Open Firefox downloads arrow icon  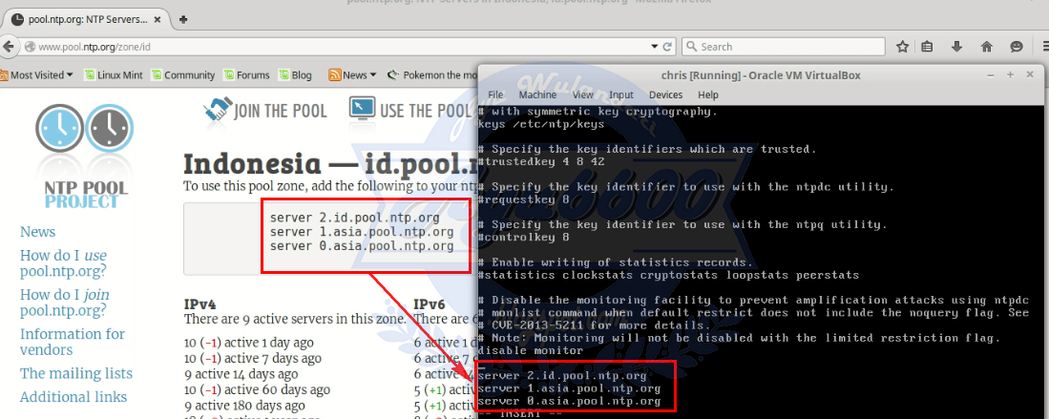pyautogui.click(x=956, y=47)
